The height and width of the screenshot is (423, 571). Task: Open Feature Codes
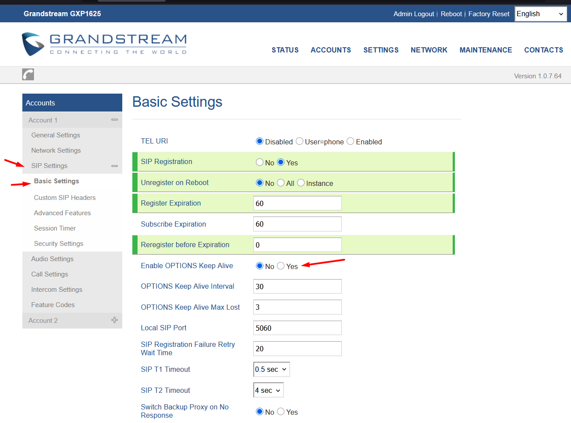(53, 305)
